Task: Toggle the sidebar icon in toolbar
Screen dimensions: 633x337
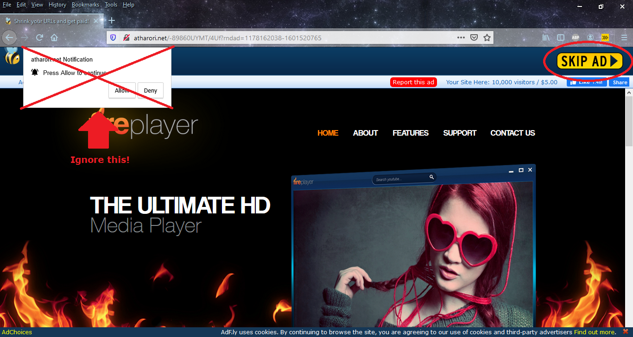Action: pyautogui.click(x=561, y=37)
